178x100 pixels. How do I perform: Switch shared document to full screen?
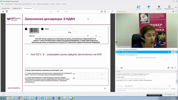coord(112,11)
